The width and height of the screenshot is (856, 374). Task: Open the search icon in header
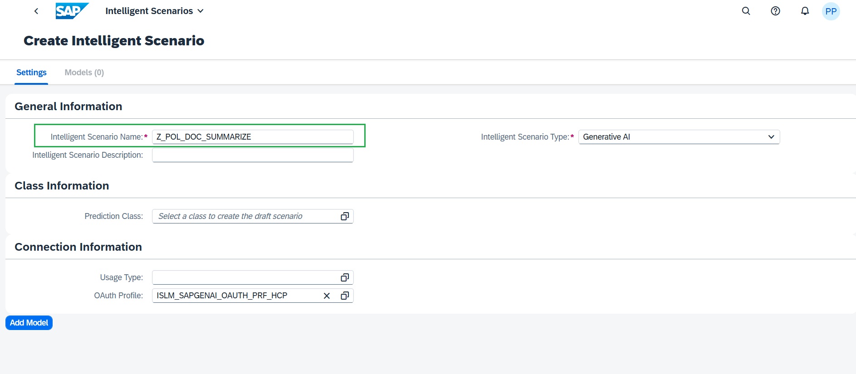[x=746, y=11]
